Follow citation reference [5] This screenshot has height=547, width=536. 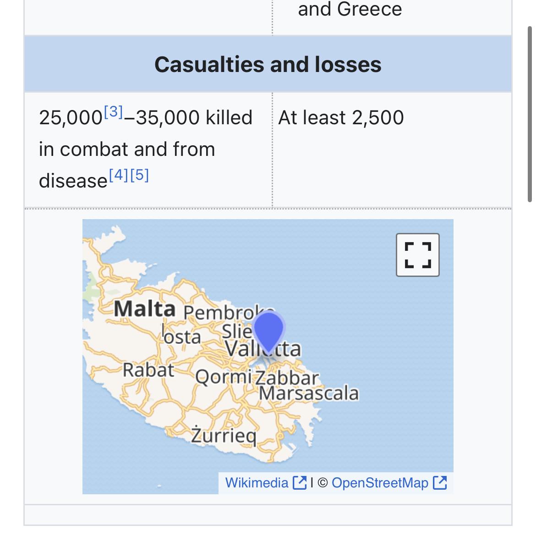tap(140, 175)
